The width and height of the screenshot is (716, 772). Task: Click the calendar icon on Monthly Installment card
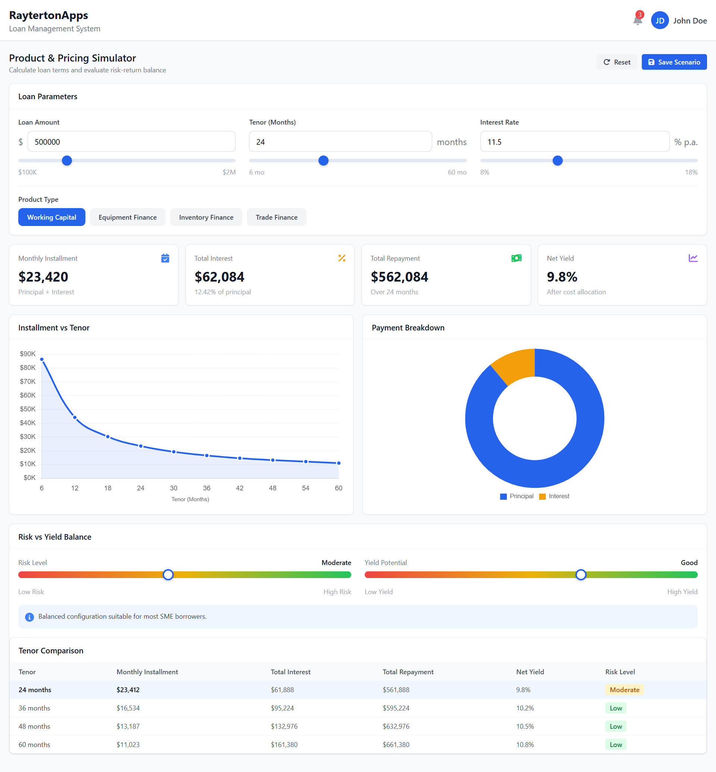click(165, 258)
